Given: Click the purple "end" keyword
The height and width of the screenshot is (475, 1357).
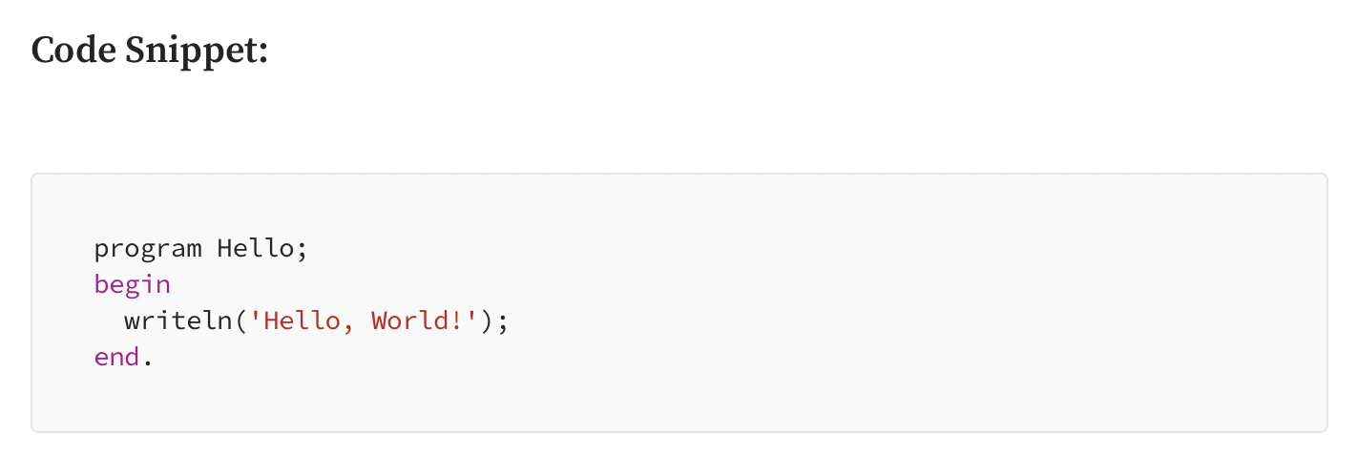Looking at the screenshot, I should click(116, 357).
